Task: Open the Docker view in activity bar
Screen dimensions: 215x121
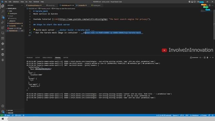Action: tap(3, 49)
